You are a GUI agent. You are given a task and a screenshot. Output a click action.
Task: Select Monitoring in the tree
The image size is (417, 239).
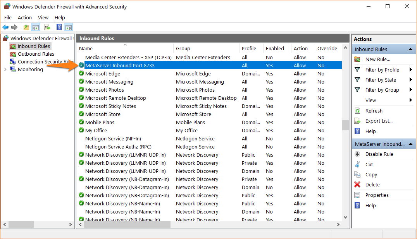click(x=30, y=70)
